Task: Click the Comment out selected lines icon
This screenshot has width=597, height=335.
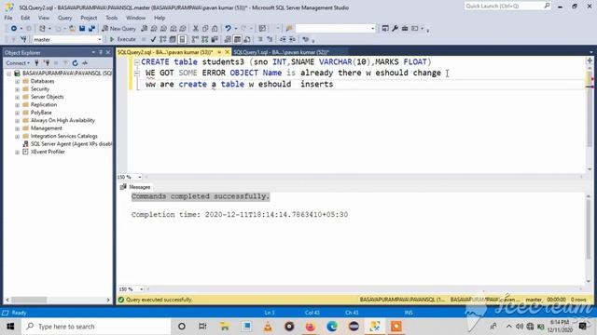Action: tap(260, 39)
